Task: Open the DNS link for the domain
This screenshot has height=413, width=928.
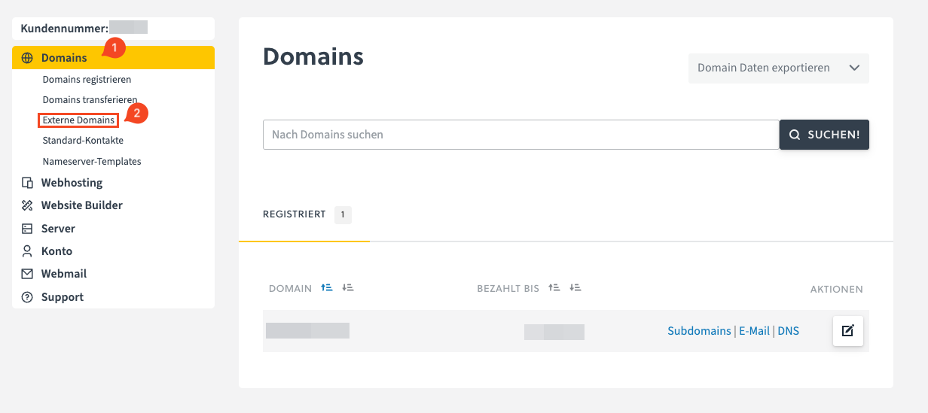Action: point(788,331)
